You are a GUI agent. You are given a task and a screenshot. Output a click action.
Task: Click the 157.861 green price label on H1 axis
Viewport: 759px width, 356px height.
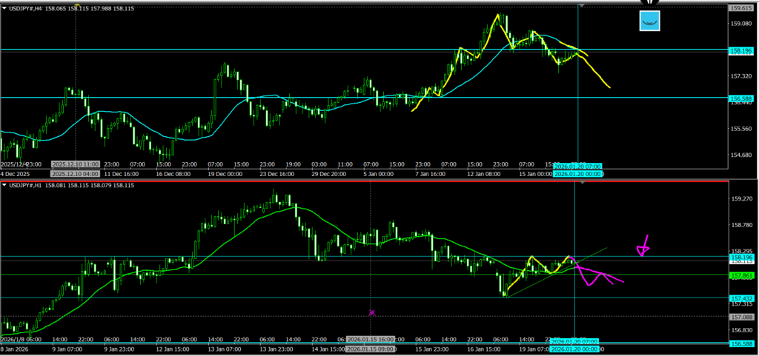click(742, 275)
